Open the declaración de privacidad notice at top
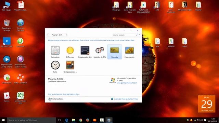The height and width of the screenshot is (123, 219). 91,40
